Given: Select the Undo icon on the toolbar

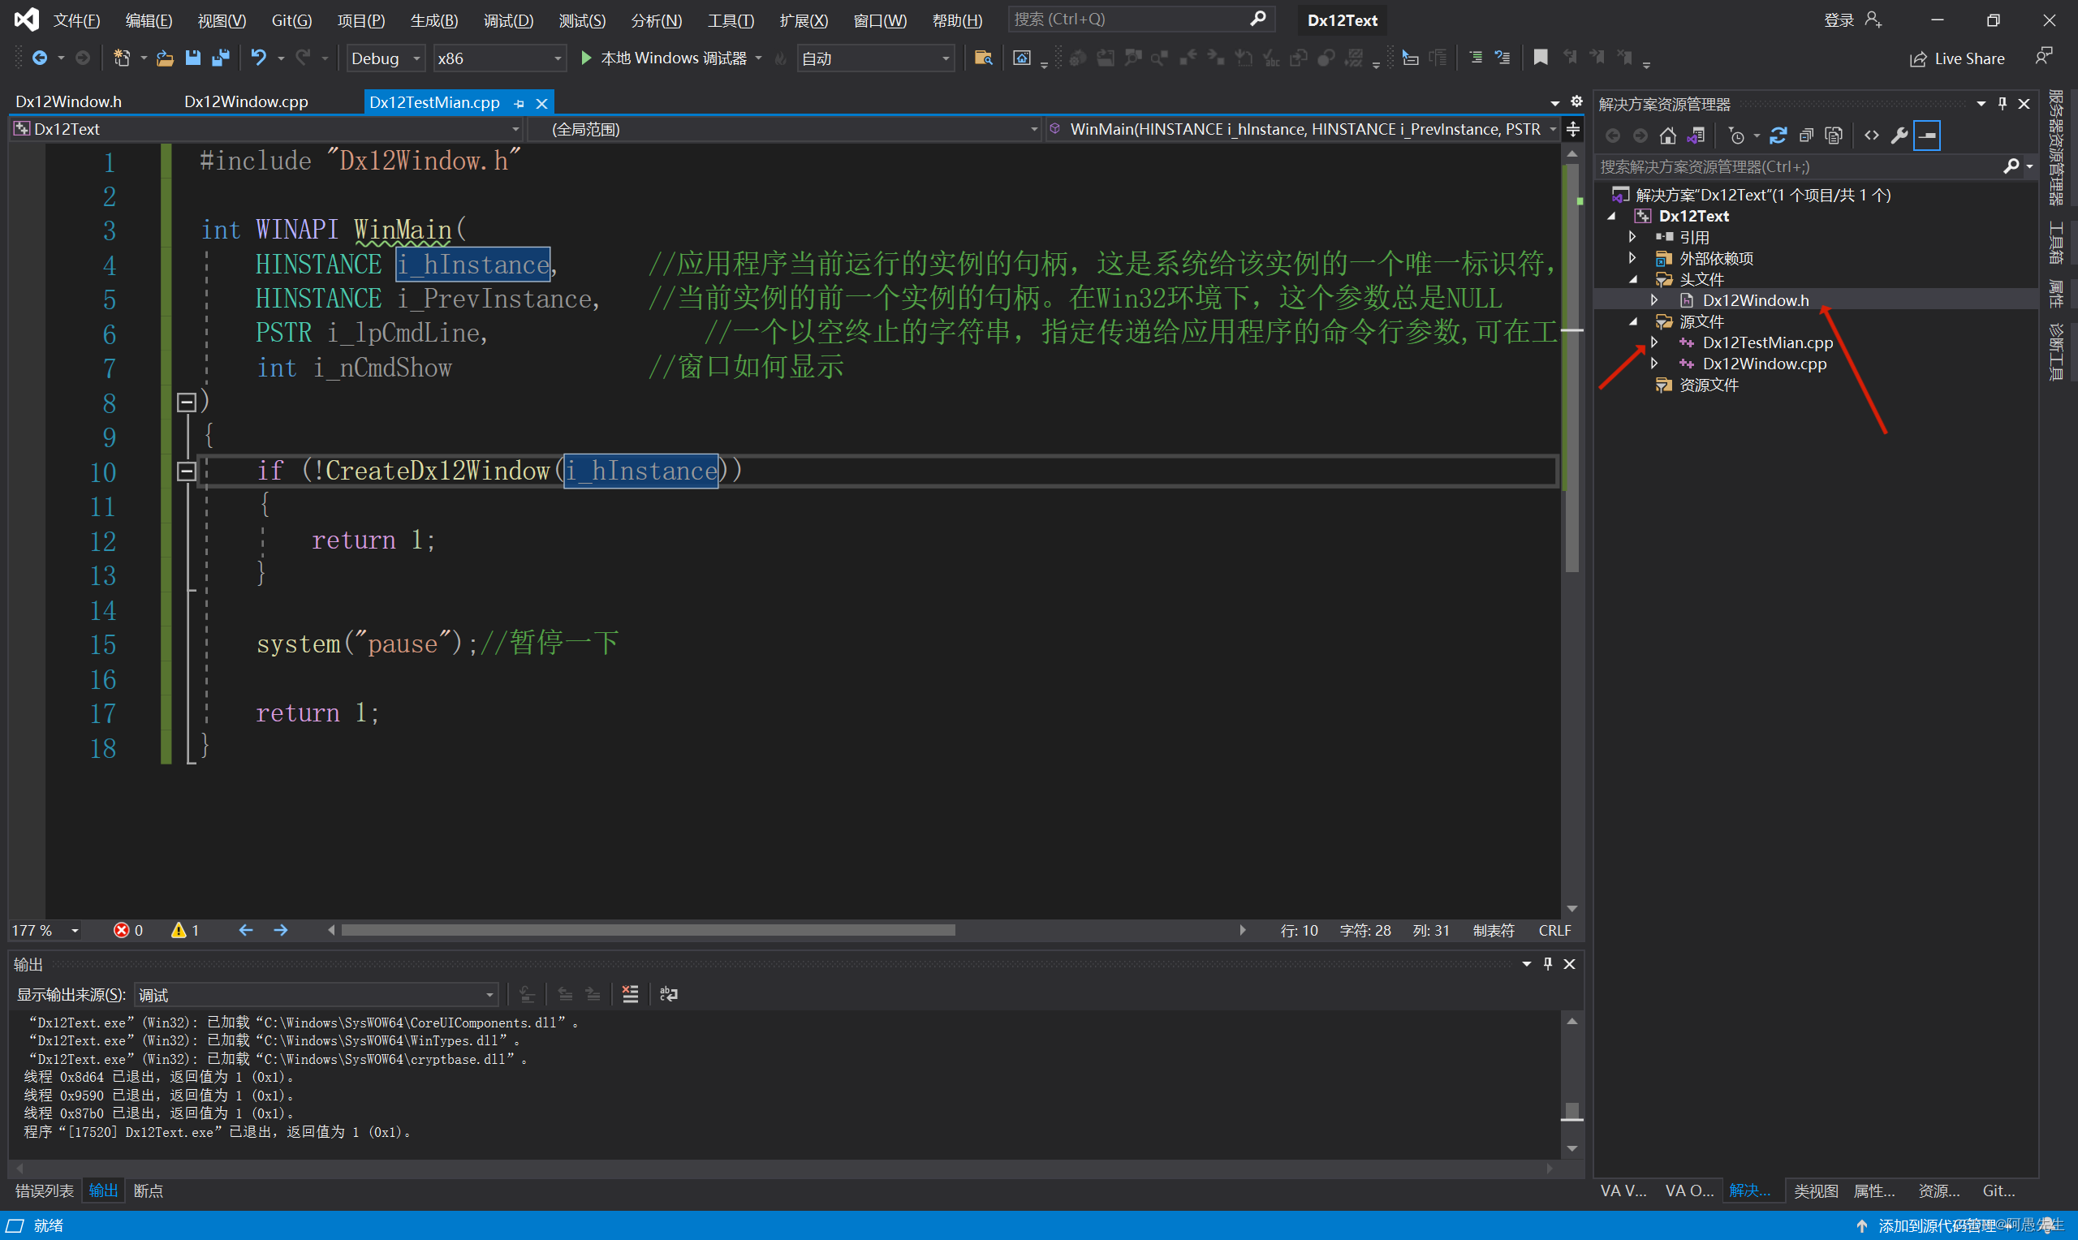Looking at the screenshot, I should point(258,58).
